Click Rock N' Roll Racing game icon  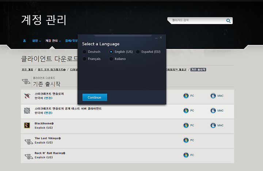pyautogui.click(x=29, y=156)
